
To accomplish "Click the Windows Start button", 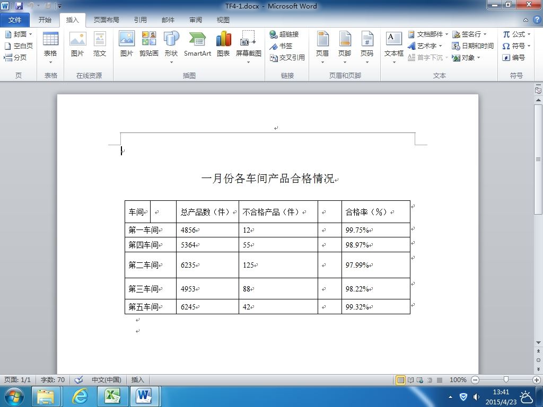I will coord(14,396).
